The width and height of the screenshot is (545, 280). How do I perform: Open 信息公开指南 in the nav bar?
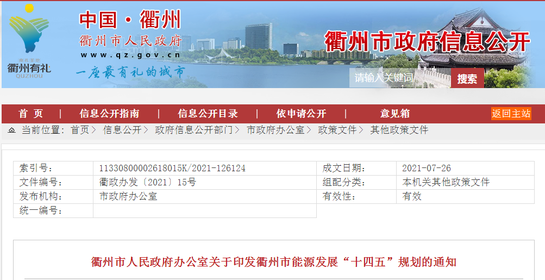[109, 114]
